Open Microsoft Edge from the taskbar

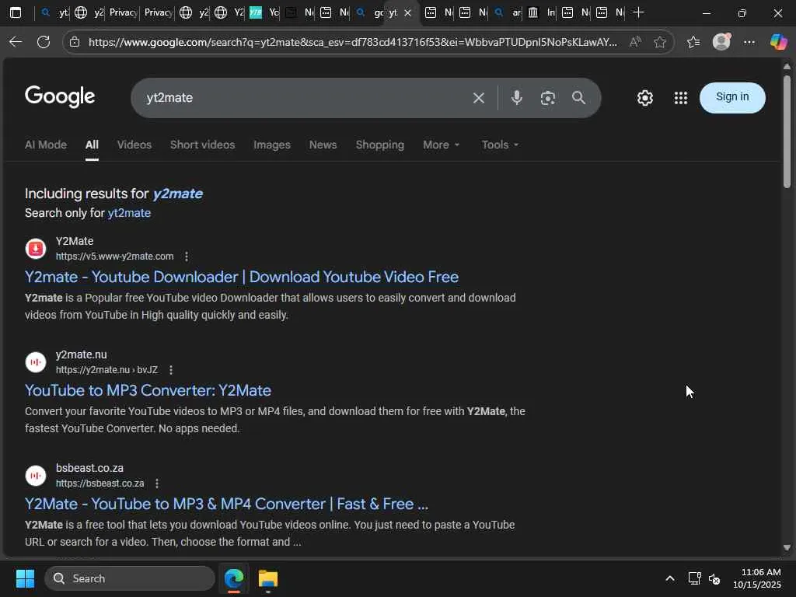(x=234, y=578)
